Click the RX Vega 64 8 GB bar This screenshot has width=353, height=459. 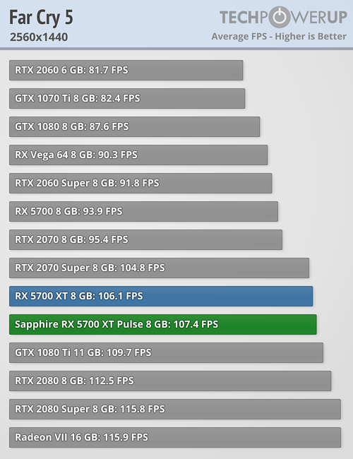(138, 155)
